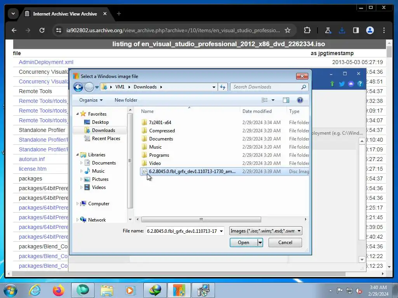
Task: Open AdminDeployment.xml link in browser
Action: click(46, 62)
